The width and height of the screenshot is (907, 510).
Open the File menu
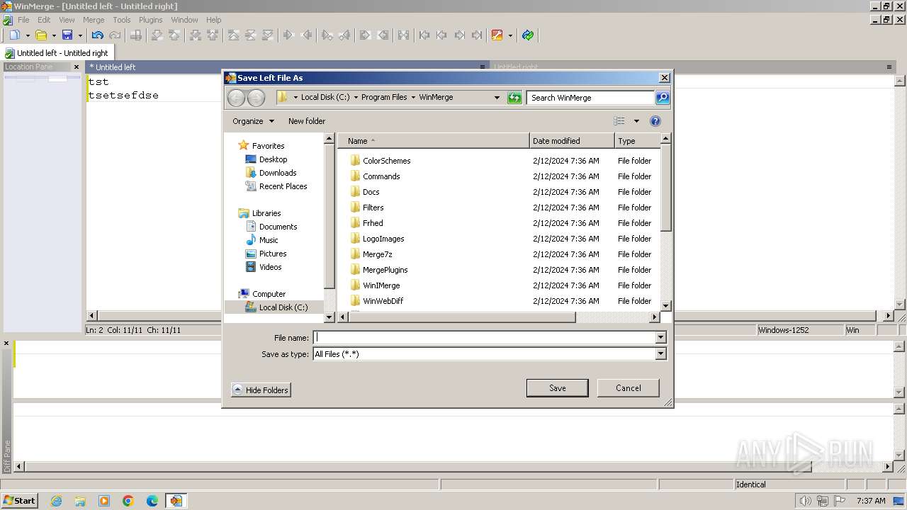click(x=23, y=20)
